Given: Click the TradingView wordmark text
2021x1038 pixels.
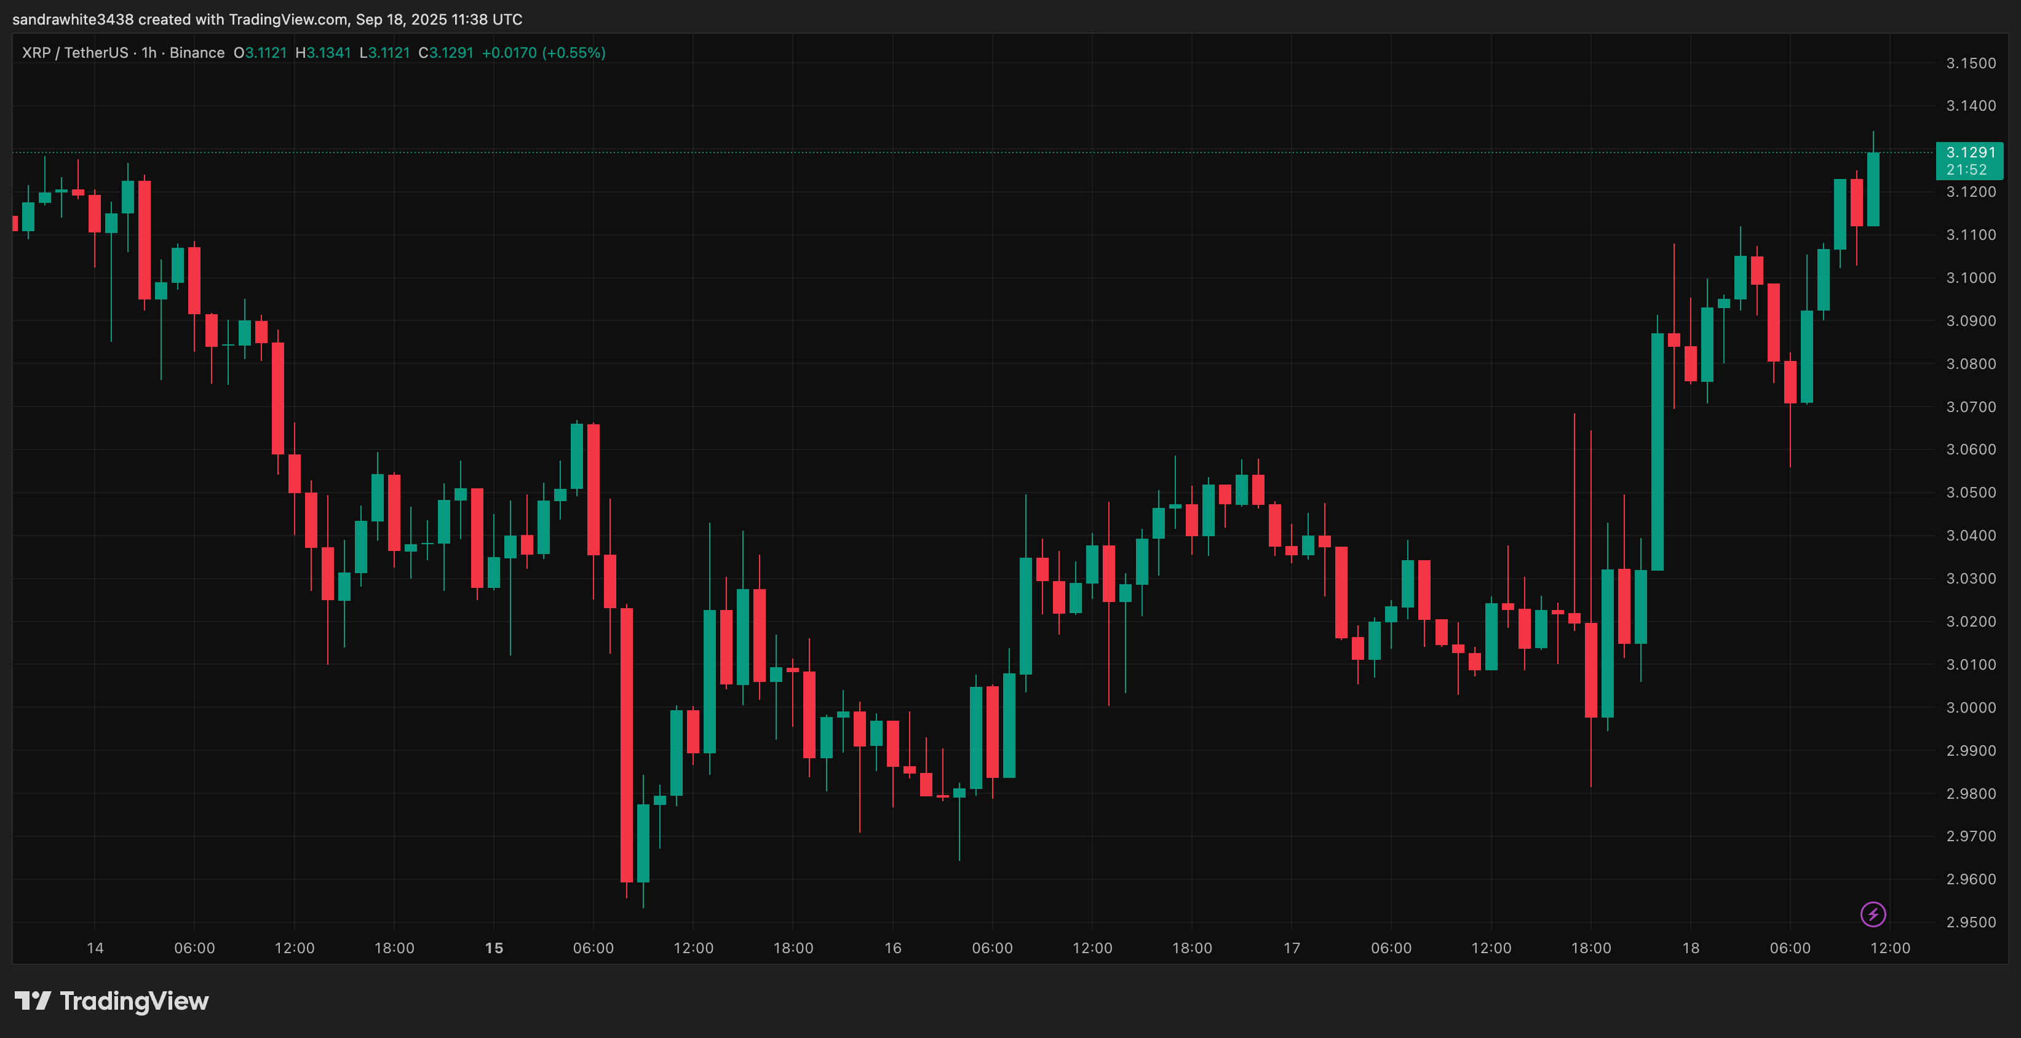Looking at the screenshot, I should click(x=134, y=1001).
